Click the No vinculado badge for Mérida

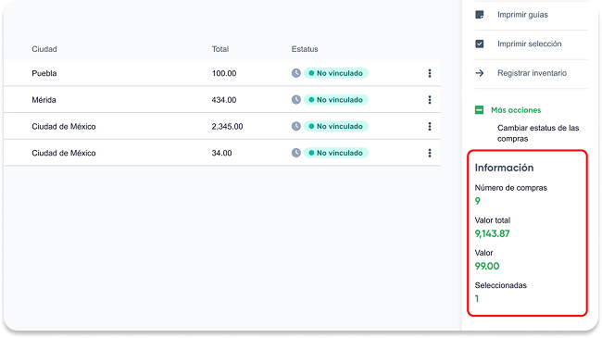point(336,100)
